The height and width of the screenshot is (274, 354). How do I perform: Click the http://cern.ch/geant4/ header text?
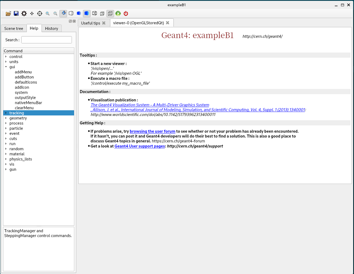pyautogui.click(x=262, y=36)
